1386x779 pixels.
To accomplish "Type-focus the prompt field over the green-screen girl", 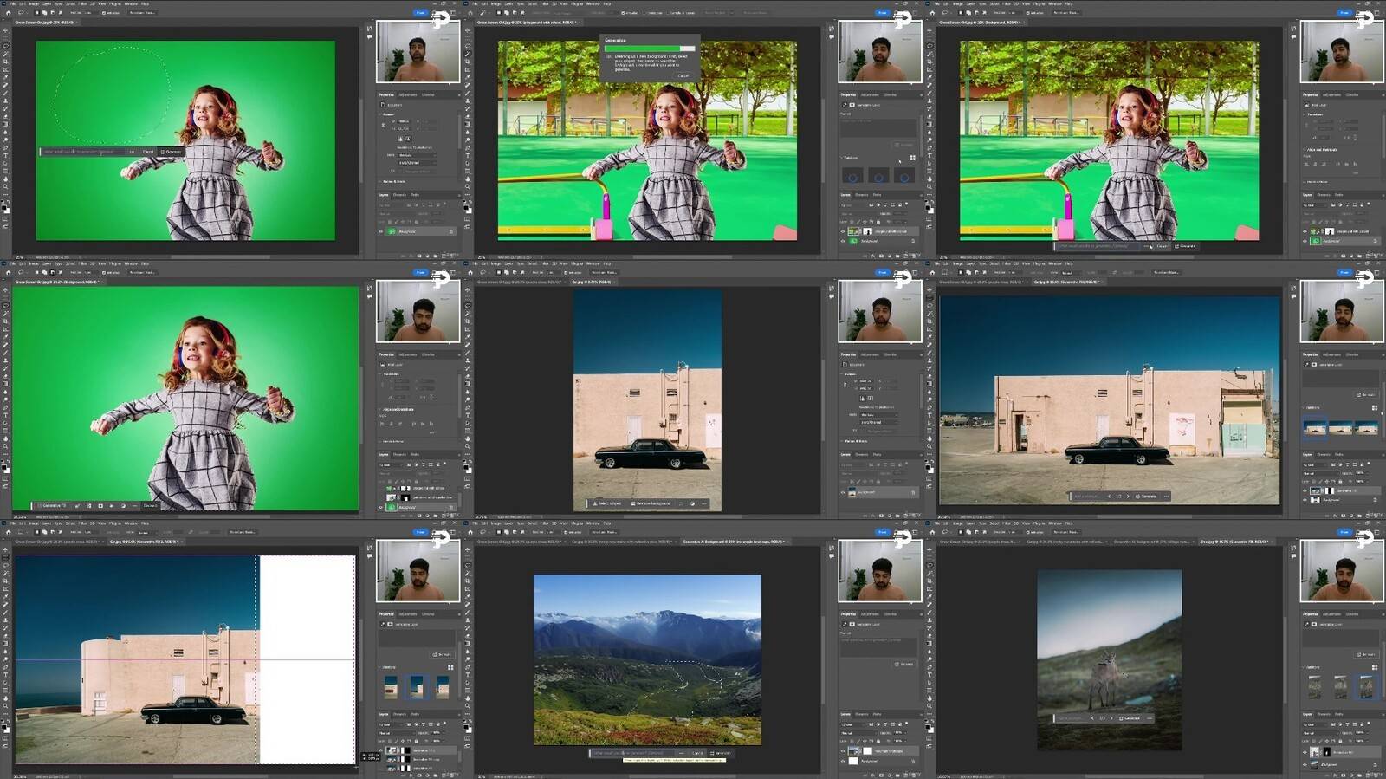I will (x=83, y=152).
